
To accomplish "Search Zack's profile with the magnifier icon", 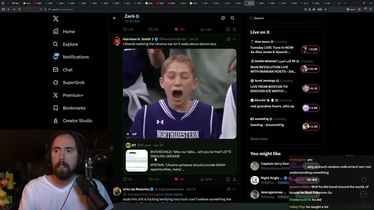I will [x=233, y=18].
